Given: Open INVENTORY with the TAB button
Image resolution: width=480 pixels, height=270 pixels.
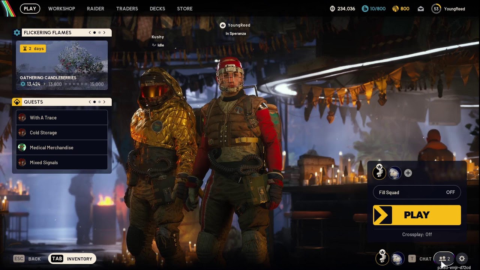Looking at the screenshot, I should (x=72, y=259).
